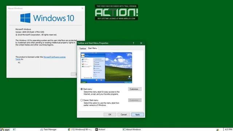Open the start button on the taskbar

click(x=5, y=130)
